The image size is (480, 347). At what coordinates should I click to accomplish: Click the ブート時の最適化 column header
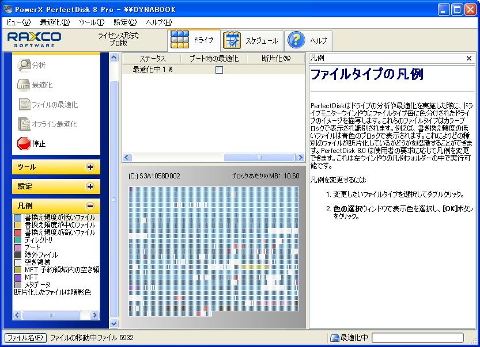pyautogui.click(x=214, y=58)
